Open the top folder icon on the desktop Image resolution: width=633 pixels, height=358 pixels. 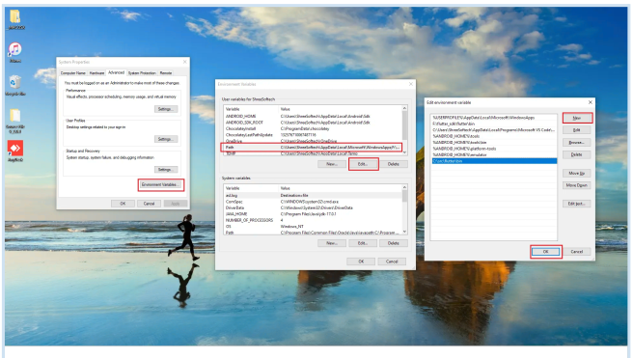click(15, 17)
